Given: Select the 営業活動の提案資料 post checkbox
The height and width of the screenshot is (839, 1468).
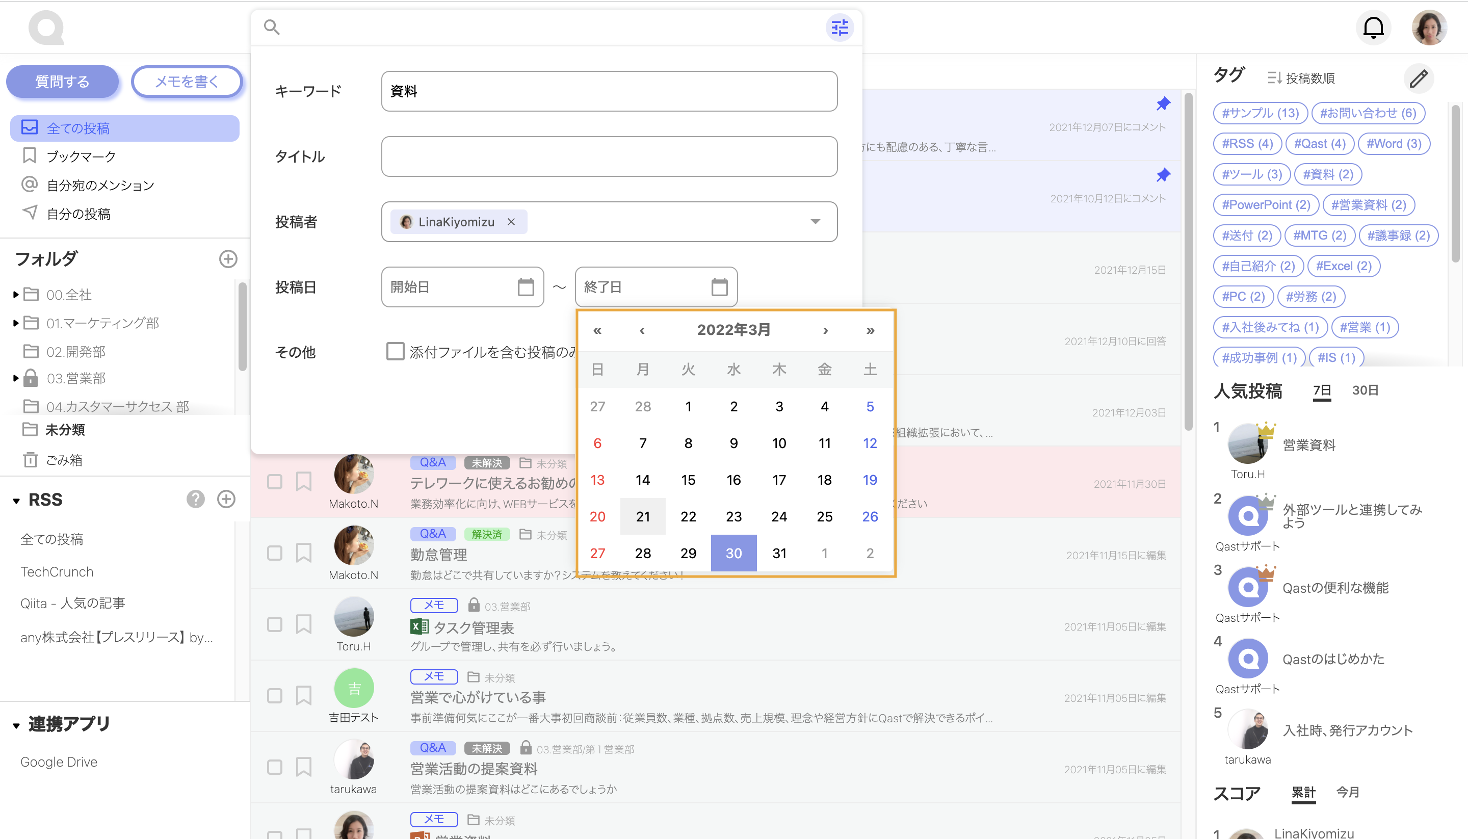Looking at the screenshot, I should click(274, 768).
